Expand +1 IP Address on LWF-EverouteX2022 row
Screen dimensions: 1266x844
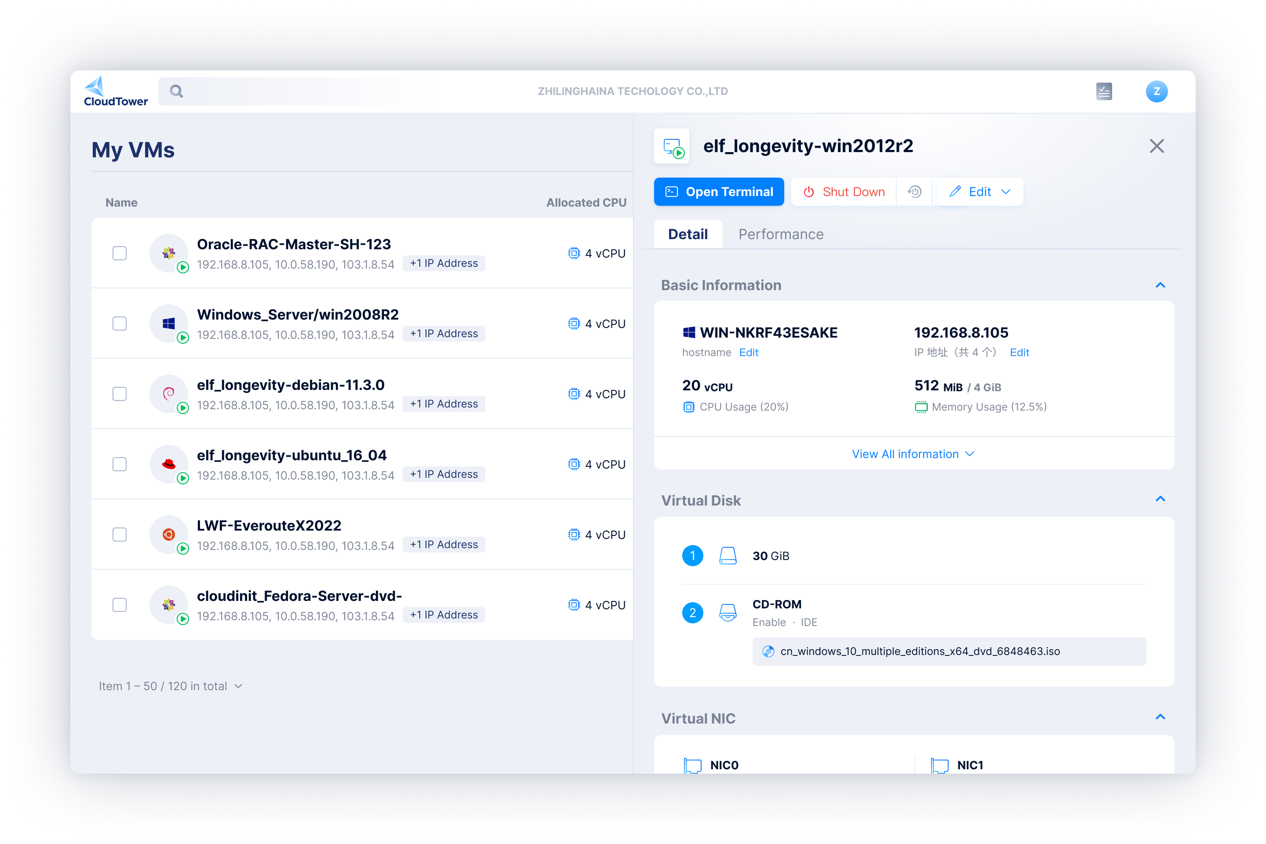444,545
